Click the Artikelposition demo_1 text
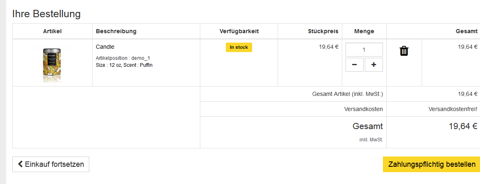The image size is (480, 184). (x=123, y=58)
